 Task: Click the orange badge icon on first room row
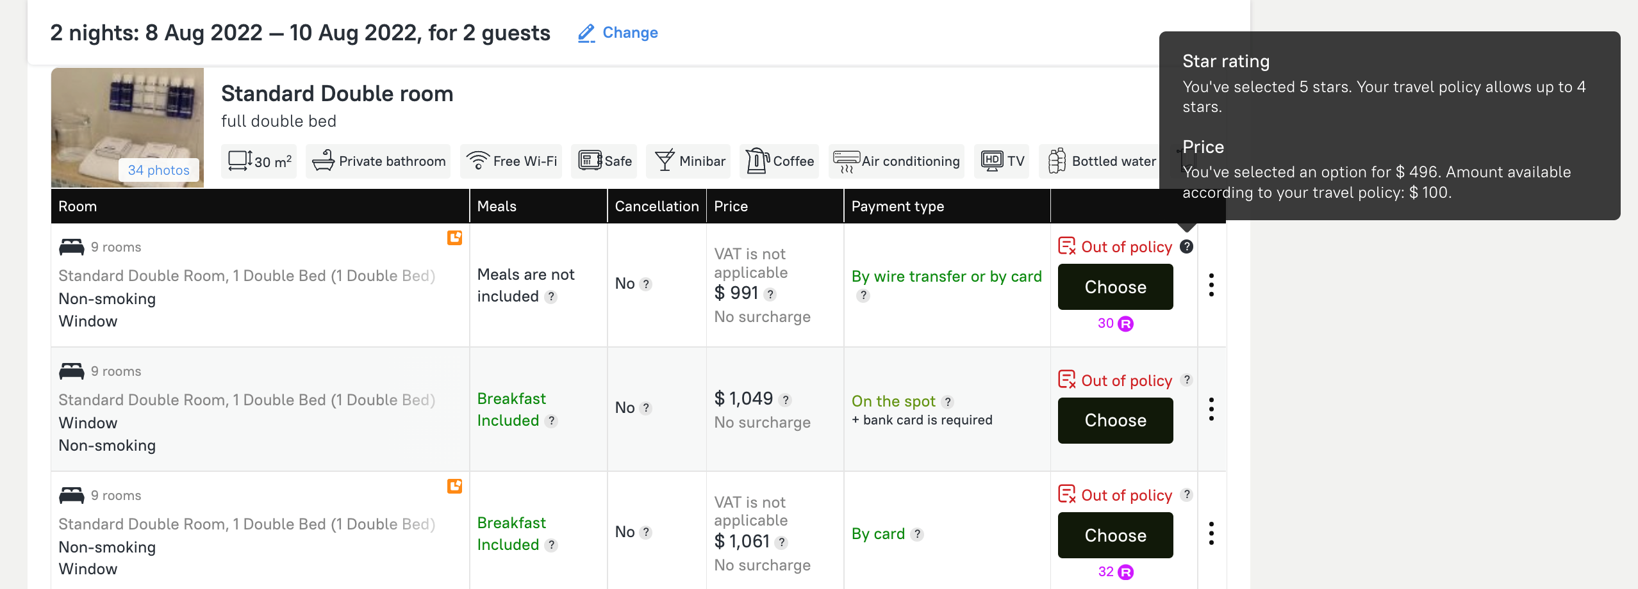pyautogui.click(x=454, y=238)
